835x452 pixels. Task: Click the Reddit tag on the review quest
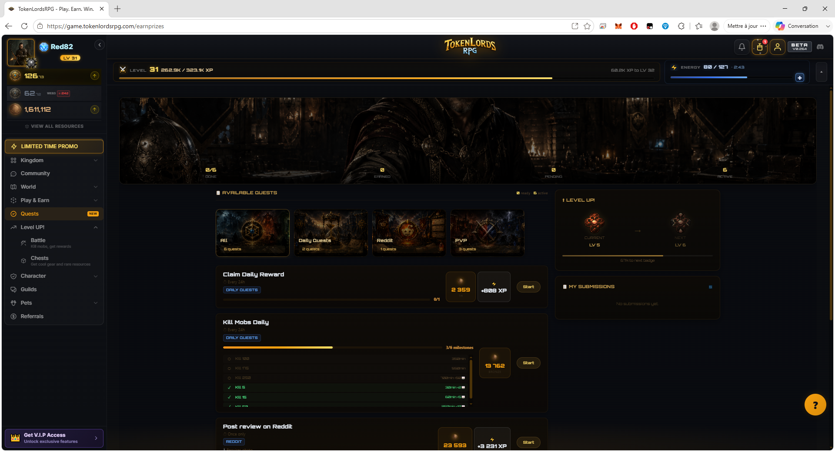(234, 442)
